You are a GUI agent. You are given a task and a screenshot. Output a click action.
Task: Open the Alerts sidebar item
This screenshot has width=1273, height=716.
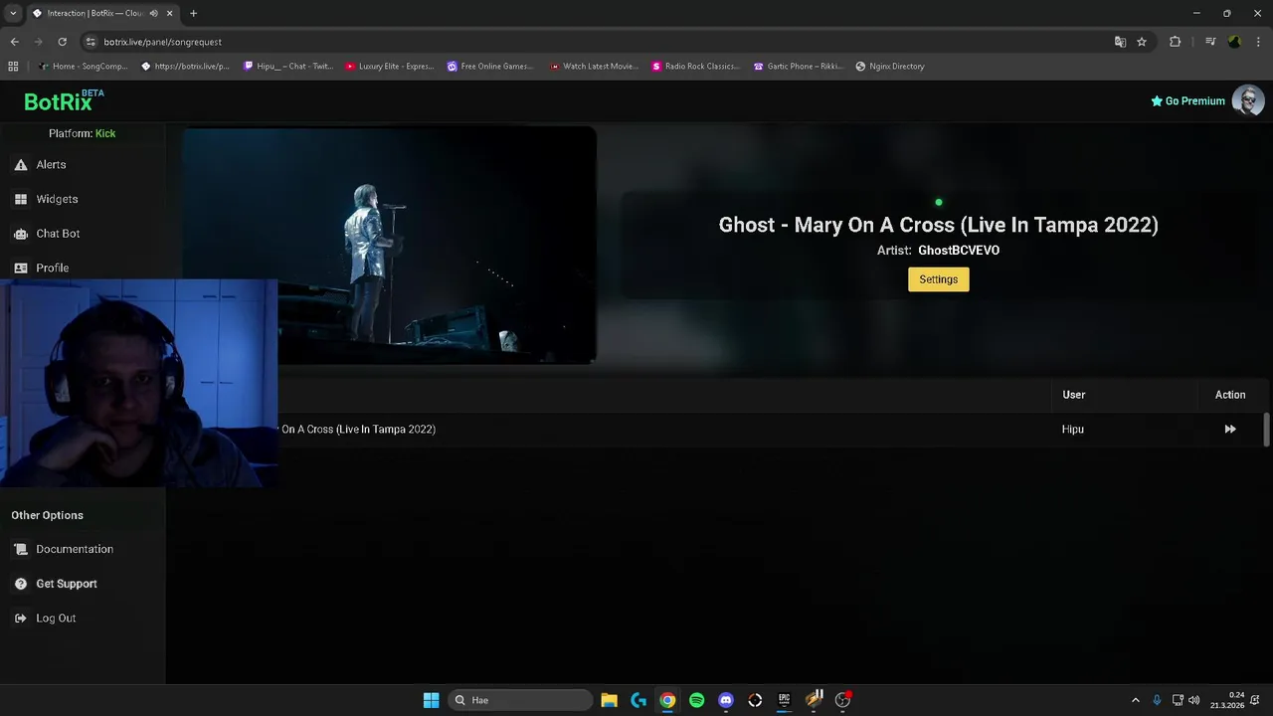(x=51, y=165)
